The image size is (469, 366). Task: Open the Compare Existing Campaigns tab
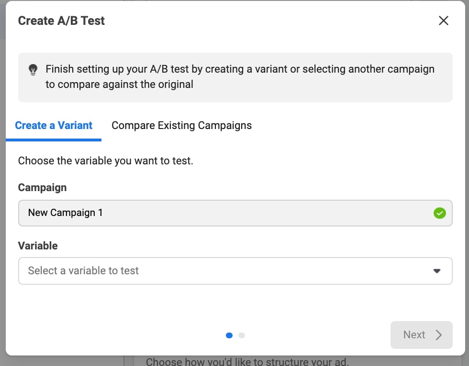pyautogui.click(x=181, y=126)
